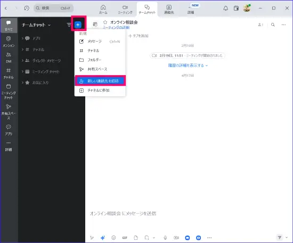Select 共有スペース in the left sidebar
Viewport: 293px width, 243px height.
(x=9, y=112)
